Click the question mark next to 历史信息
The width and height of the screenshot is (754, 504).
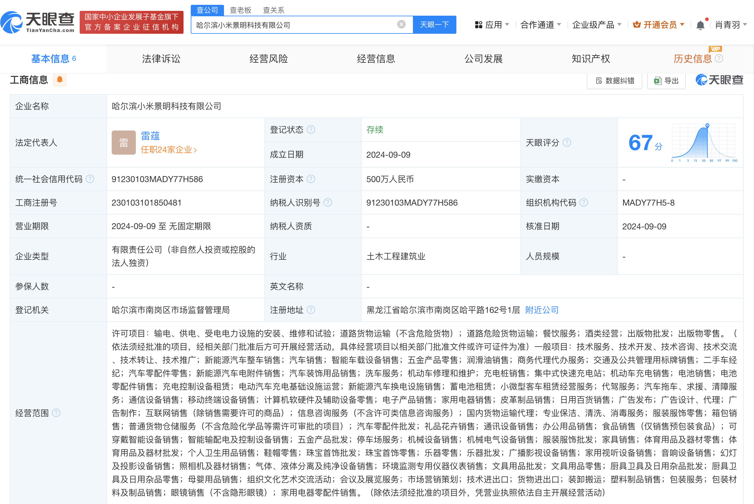(x=719, y=59)
